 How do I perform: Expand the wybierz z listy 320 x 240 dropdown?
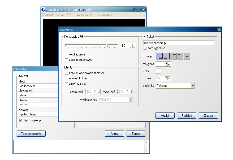(130, 100)
